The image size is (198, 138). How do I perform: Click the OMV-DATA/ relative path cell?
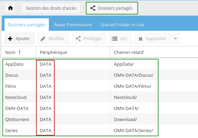126,109
